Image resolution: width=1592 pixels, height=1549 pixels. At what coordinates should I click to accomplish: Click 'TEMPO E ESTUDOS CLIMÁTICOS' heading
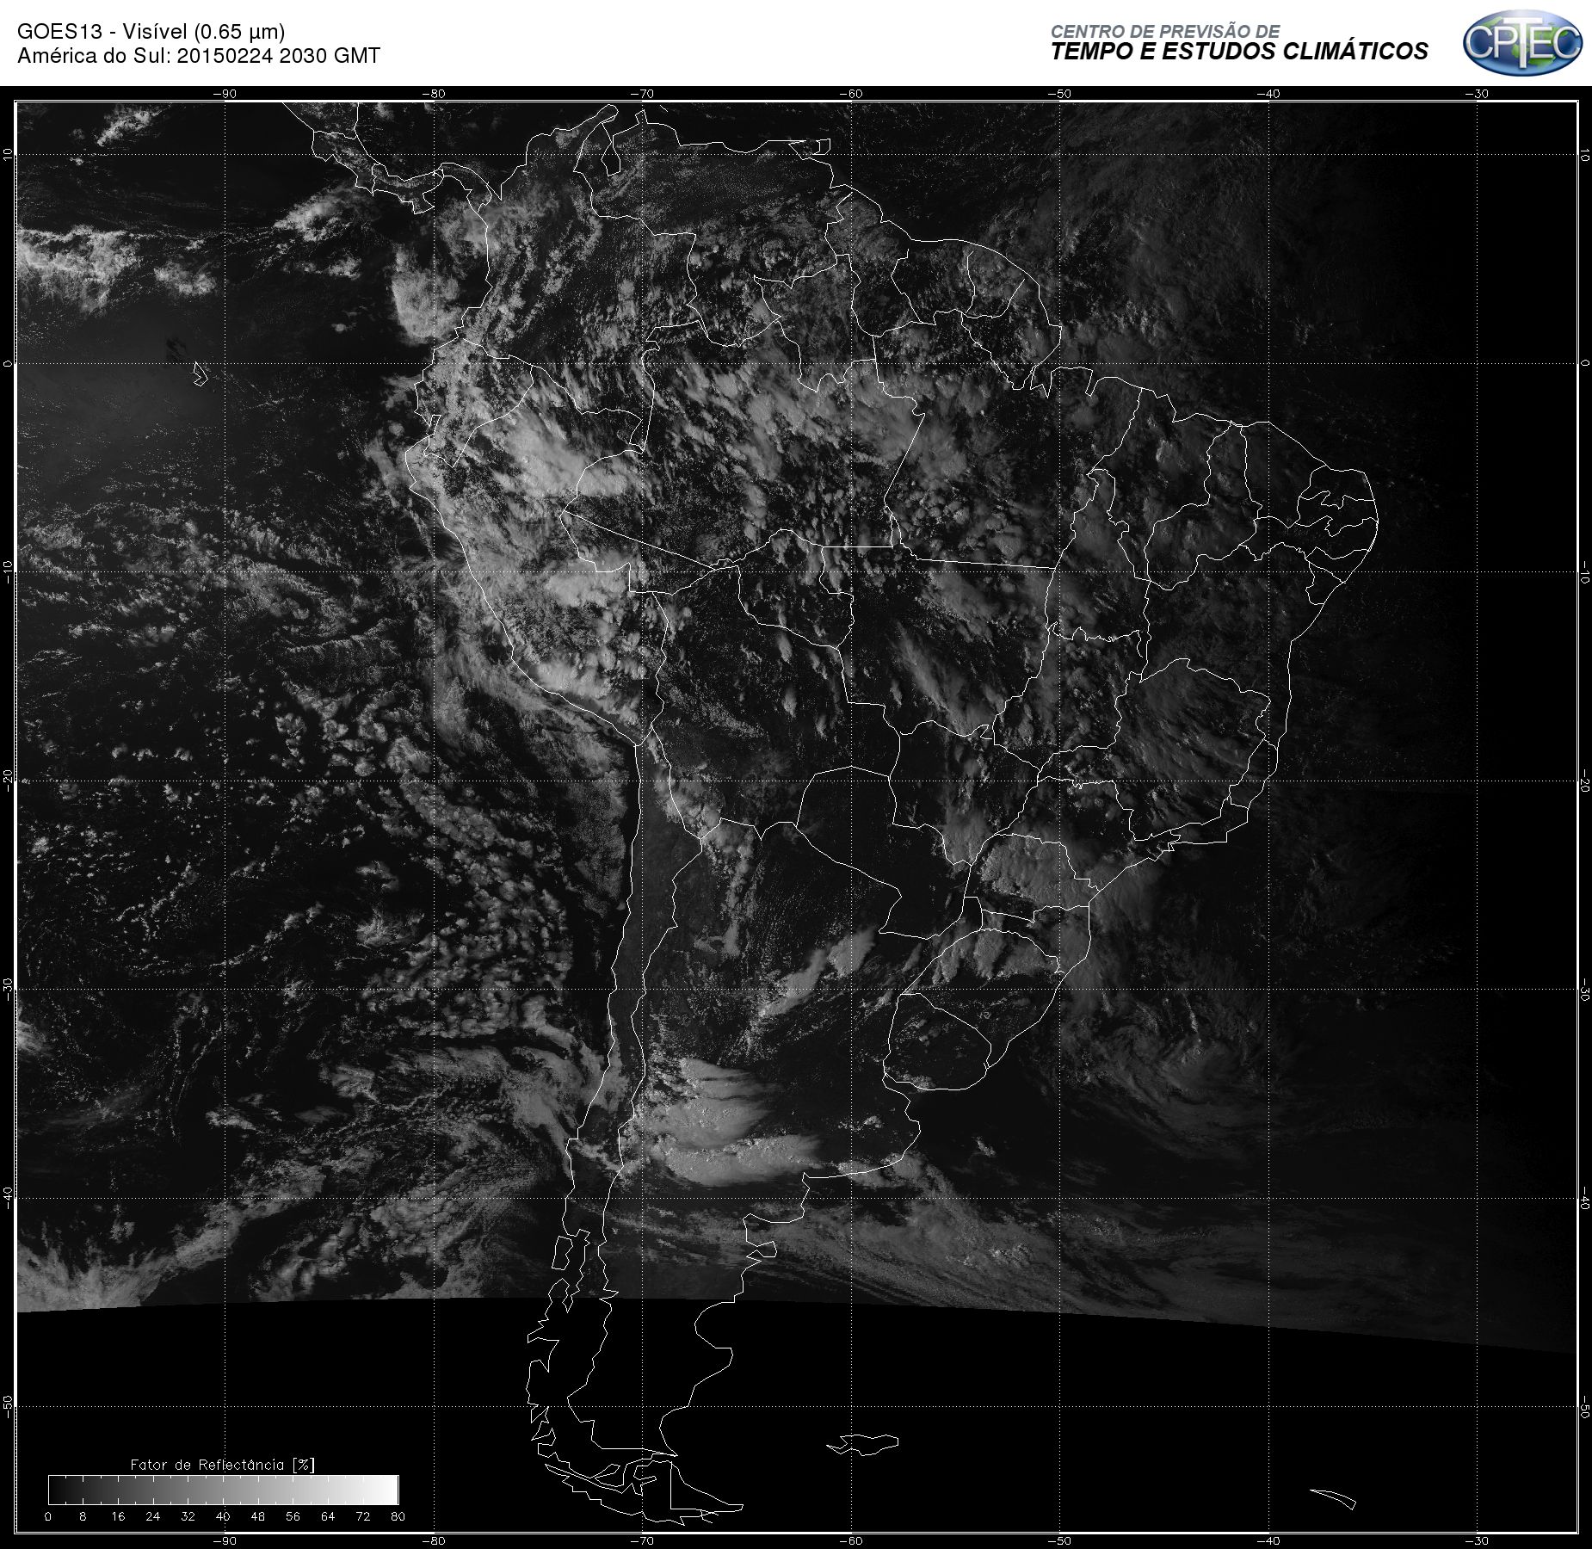(1239, 52)
